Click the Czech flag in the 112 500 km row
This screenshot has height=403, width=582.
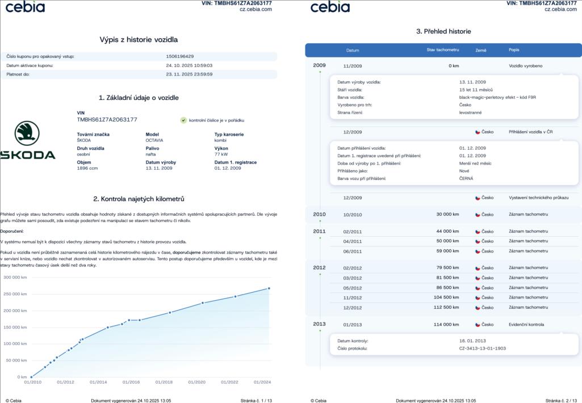coord(478,307)
